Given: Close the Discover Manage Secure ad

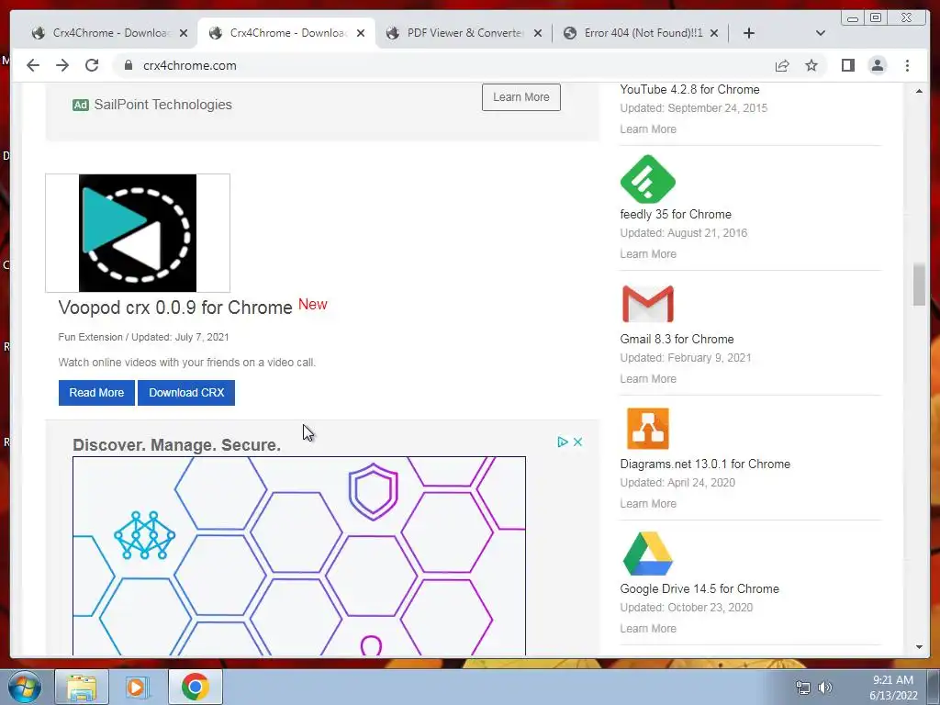Looking at the screenshot, I should coord(578,442).
